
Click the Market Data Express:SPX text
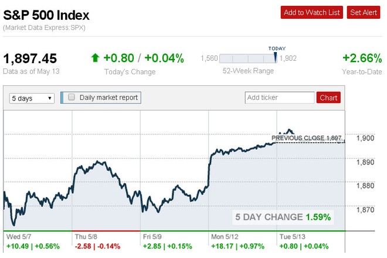(x=43, y=27)
